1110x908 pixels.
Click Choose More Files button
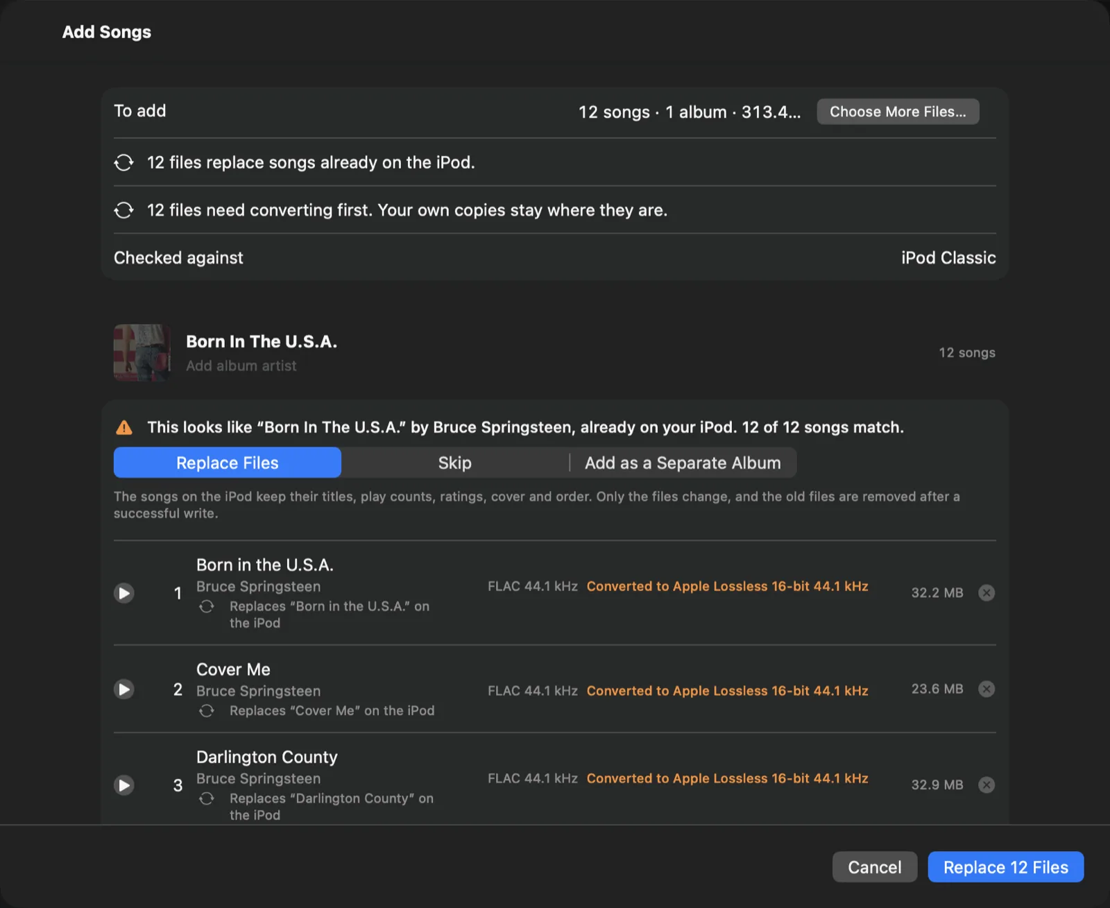tap(898, 112)
